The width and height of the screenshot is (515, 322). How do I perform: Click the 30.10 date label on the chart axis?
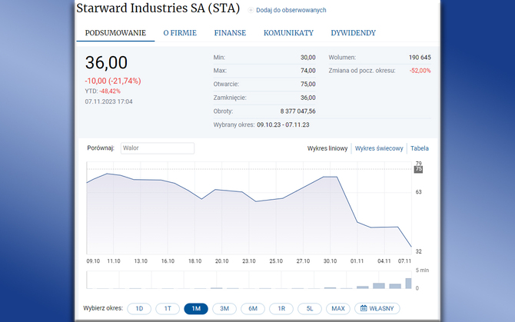330,261
